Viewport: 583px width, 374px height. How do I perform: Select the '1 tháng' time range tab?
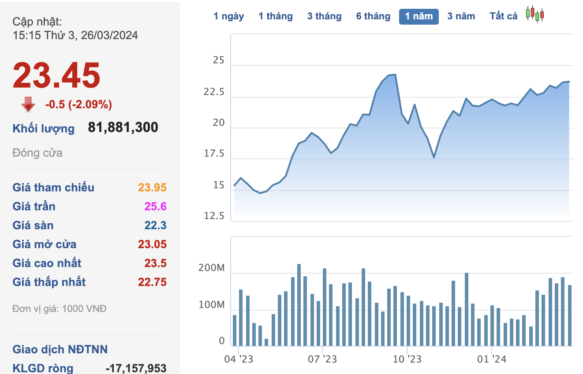pyautogui.click(x=276, y=16)
